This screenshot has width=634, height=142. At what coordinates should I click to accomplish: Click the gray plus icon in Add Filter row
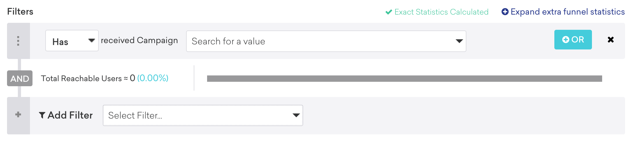tap(18, 114)
